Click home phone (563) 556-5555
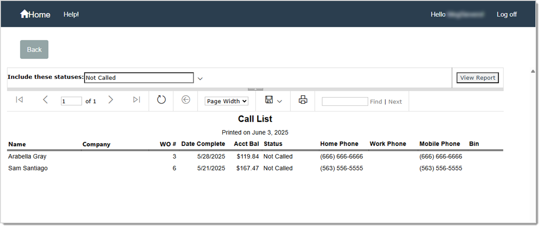Viewport: 541px width, 228px height. pyautogui.click(x=342, y=168)
